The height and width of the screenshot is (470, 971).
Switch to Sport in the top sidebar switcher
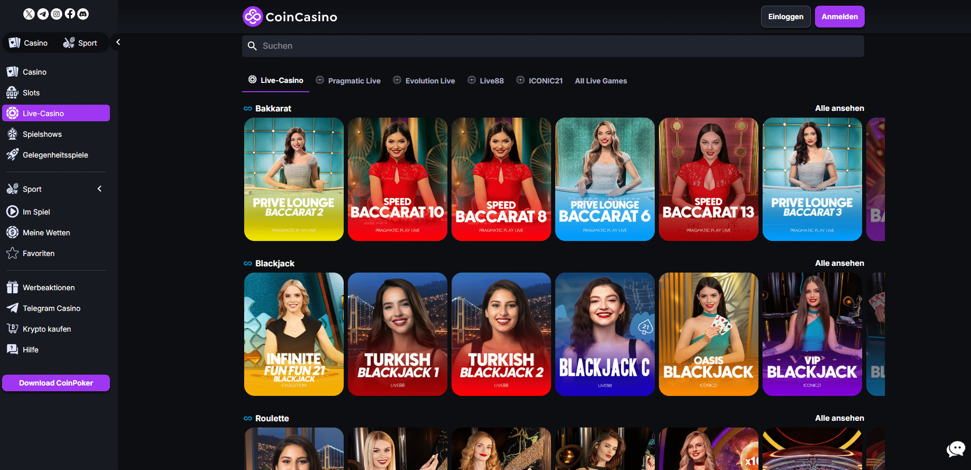tap(80, 43)
